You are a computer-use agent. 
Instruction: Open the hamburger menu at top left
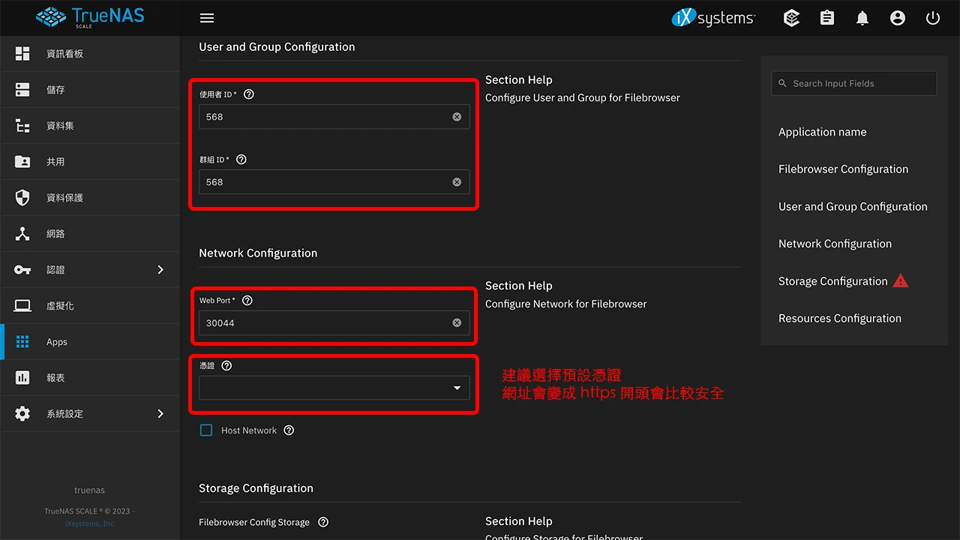click(207, 17)
